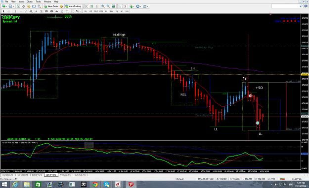
Task: Toggle the Data Window panel icon
Action: point(23,6)
